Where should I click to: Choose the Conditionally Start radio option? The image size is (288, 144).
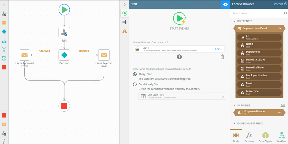(135, 84)
